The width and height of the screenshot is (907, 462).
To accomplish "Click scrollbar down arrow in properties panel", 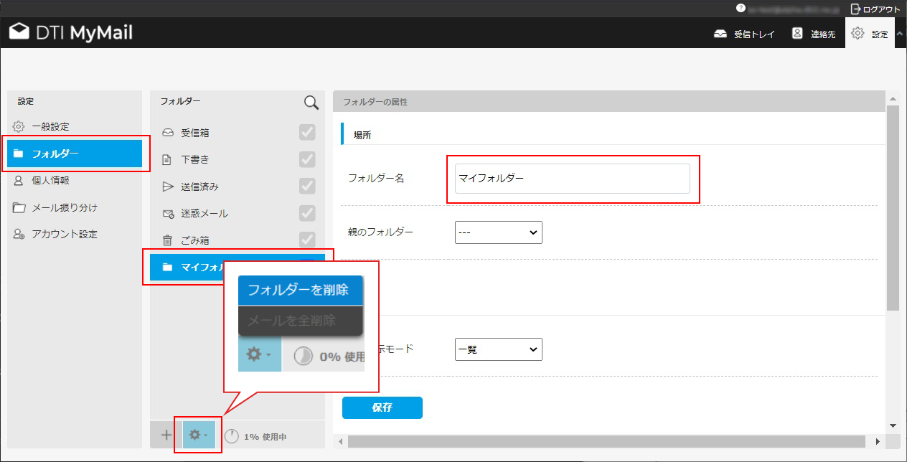I will click(x=893, y=425).
